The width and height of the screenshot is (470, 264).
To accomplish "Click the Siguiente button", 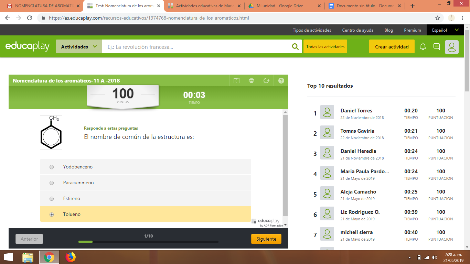I will tap(266, 239).
